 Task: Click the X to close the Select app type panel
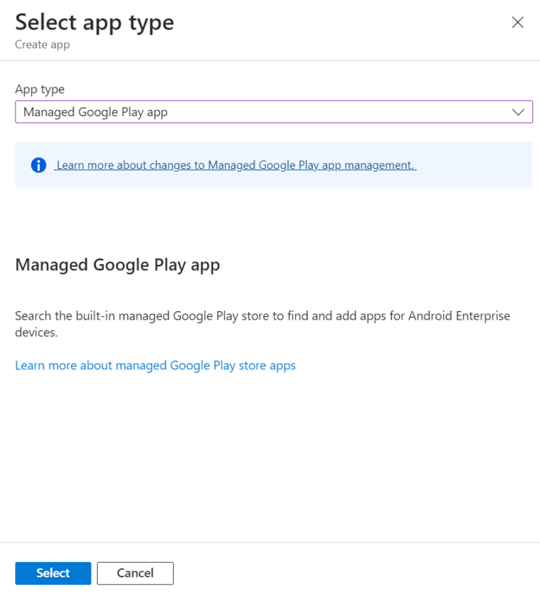(517, 22)
